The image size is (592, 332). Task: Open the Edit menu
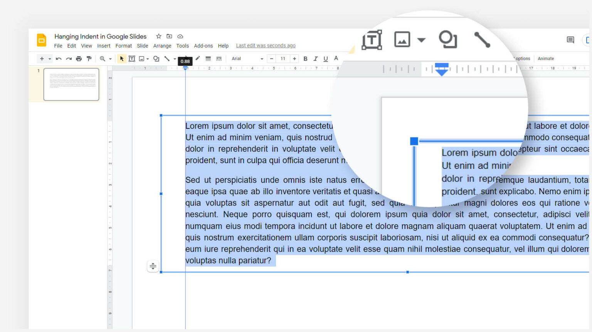(72, 46)
